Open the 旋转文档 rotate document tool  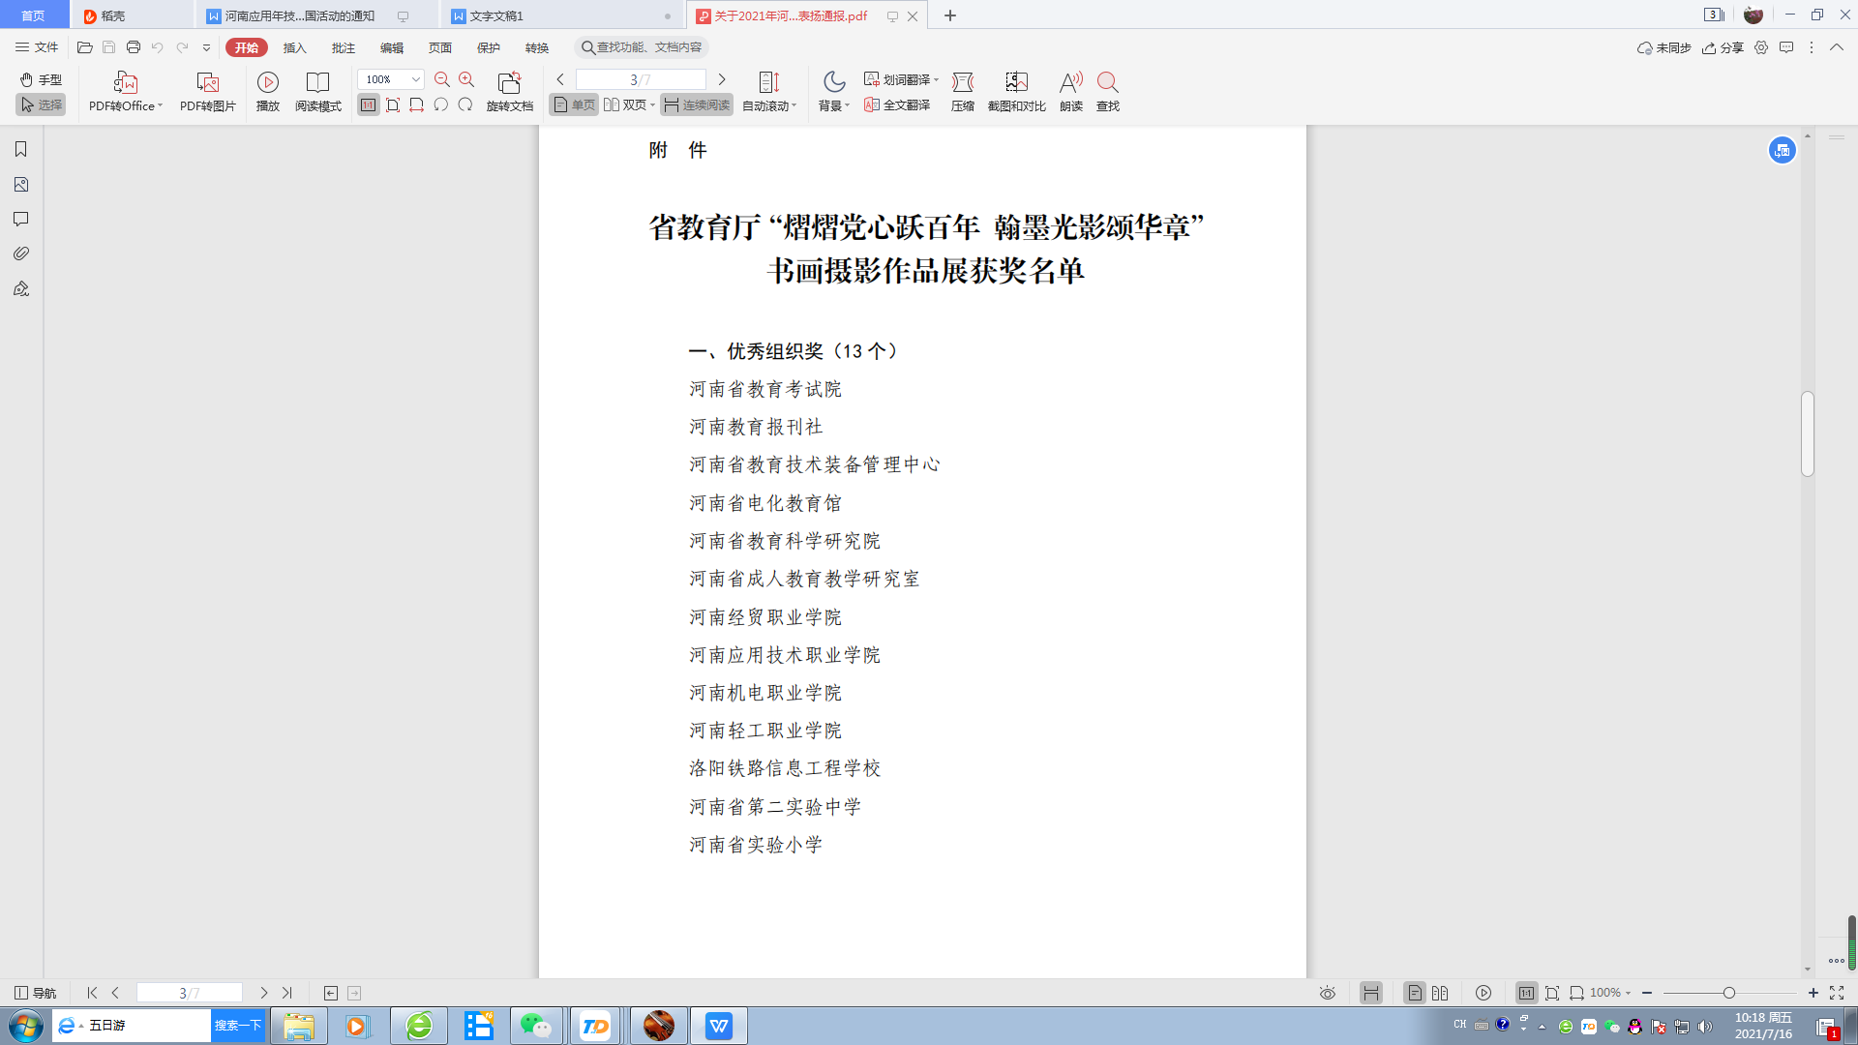click(x=509, y=83)
